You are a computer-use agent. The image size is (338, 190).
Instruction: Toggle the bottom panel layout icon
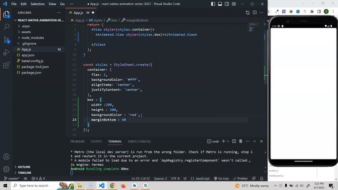tap(220, 4)
